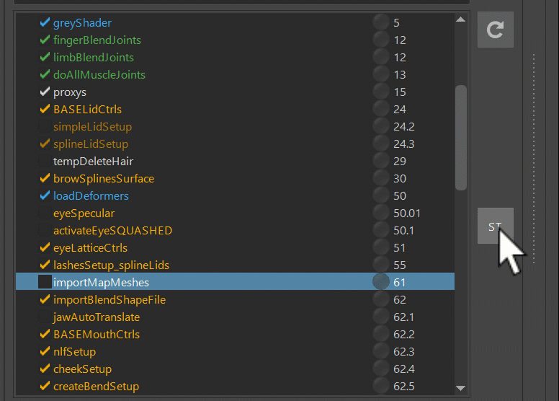Click the order value 62.5
The image size is (559, 401).
[403, 387]
